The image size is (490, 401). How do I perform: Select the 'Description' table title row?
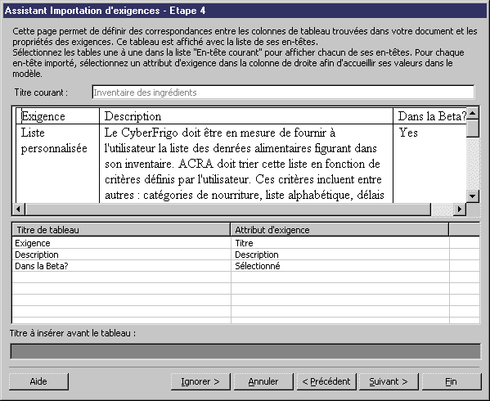pos(122,255)
